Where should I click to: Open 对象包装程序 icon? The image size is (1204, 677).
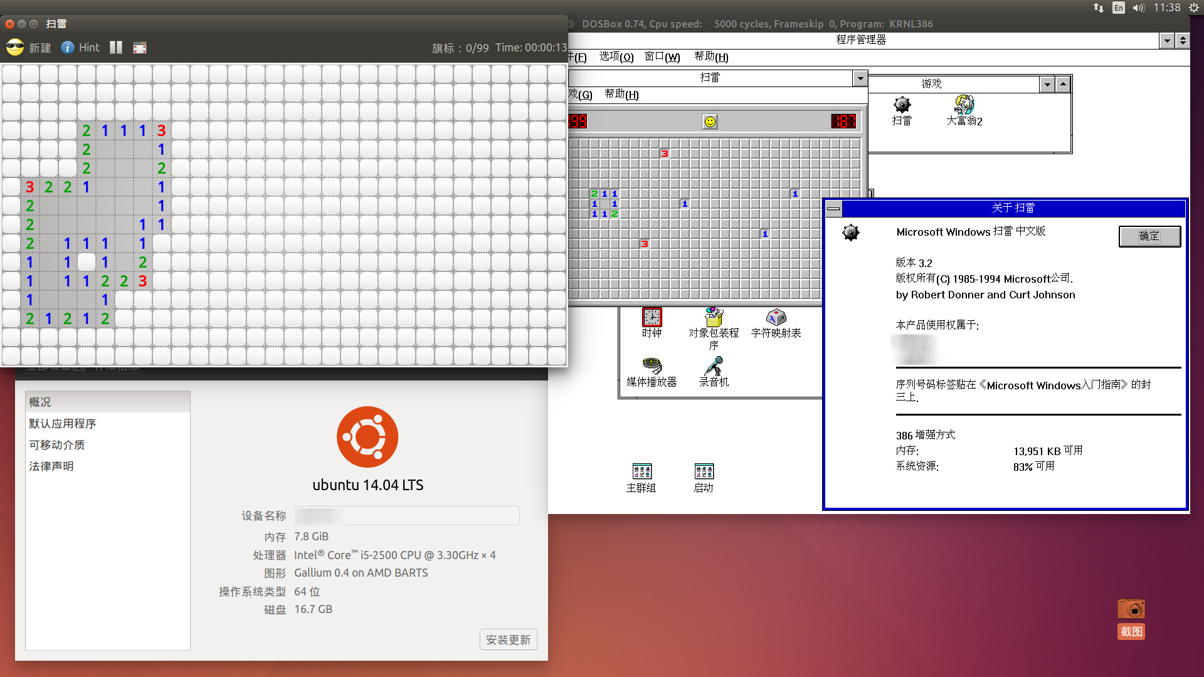point(714,328)
